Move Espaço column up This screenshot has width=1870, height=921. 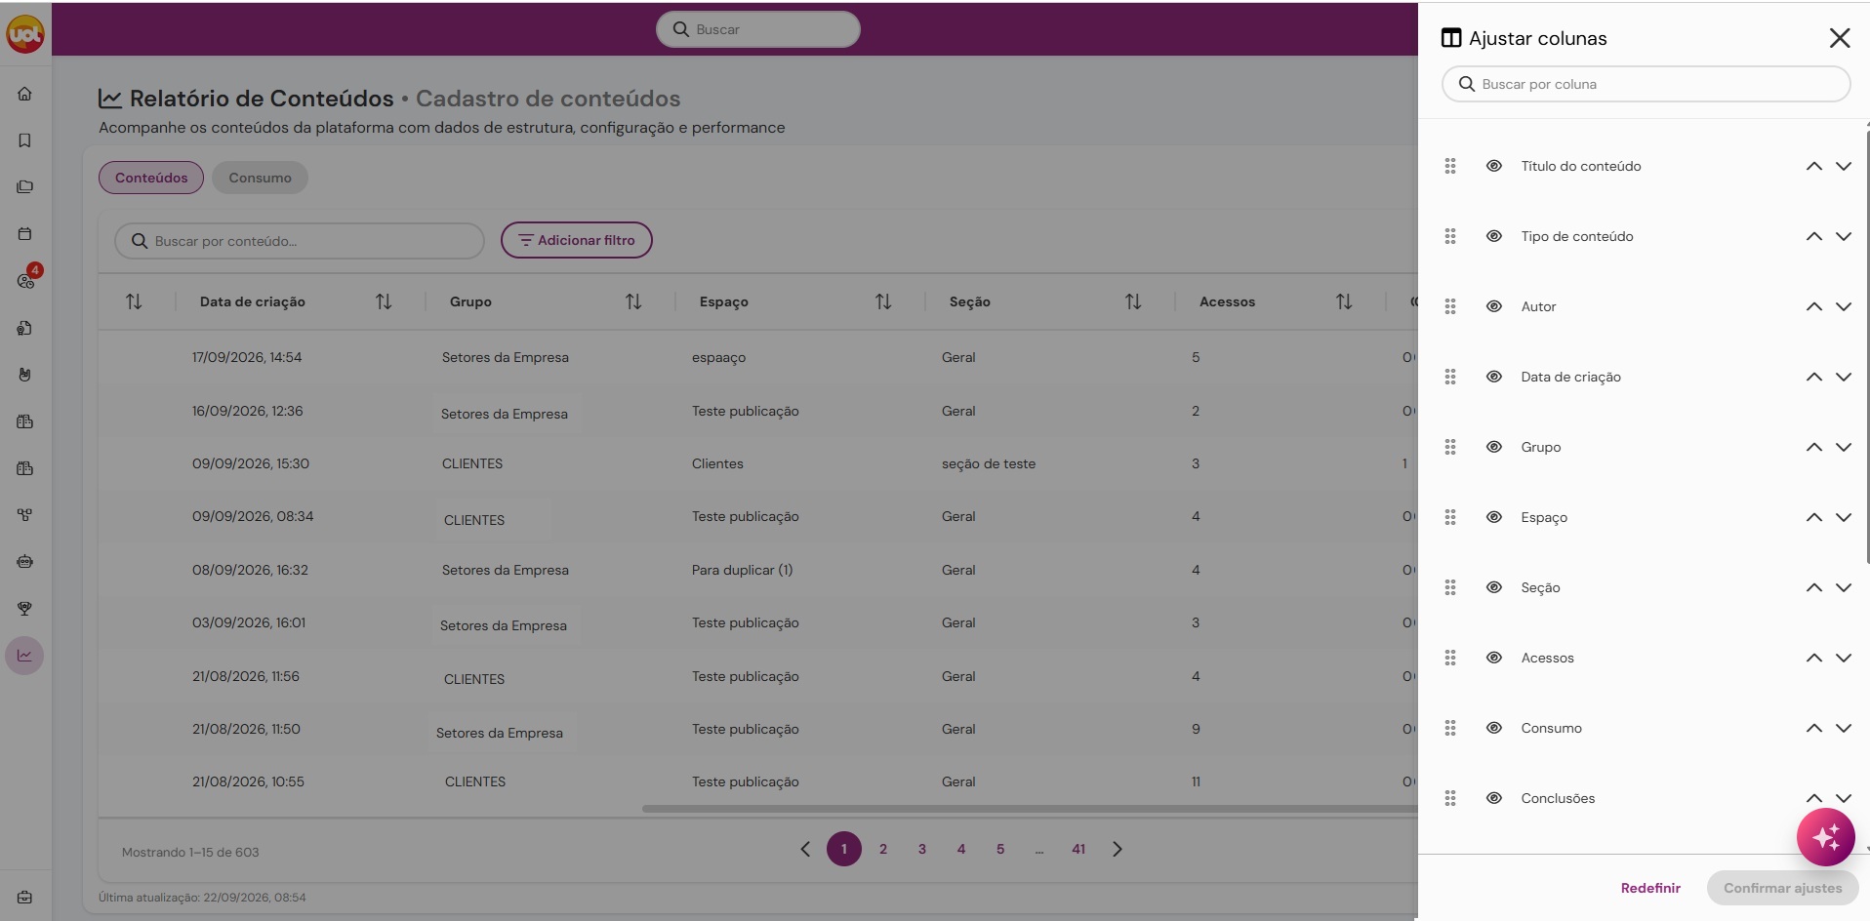point(1813,517)
